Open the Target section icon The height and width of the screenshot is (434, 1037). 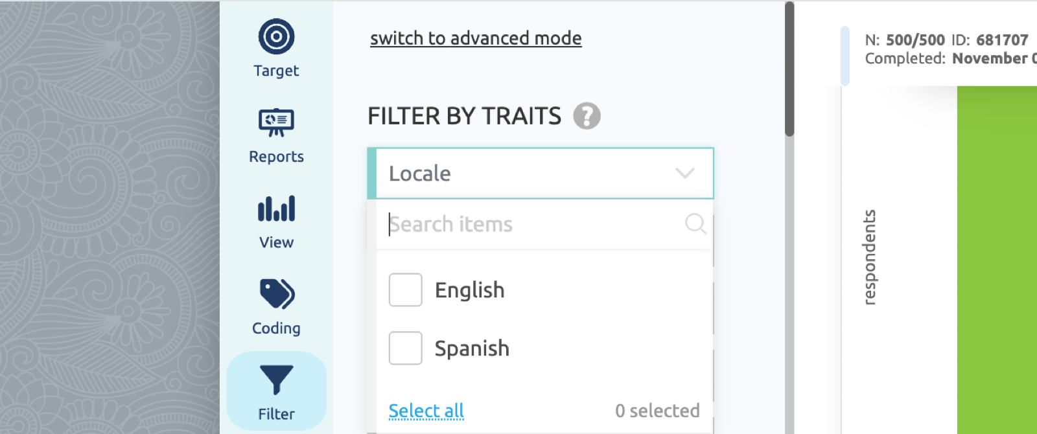(276, 36)
